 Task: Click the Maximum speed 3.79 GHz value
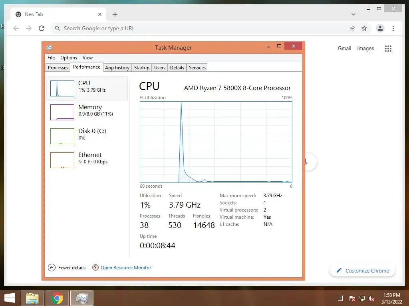pos(273,195)
